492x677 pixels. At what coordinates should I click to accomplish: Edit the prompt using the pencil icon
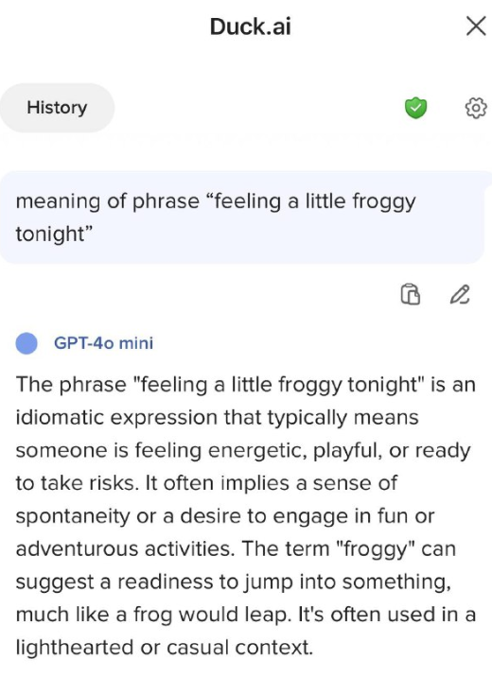460,294
